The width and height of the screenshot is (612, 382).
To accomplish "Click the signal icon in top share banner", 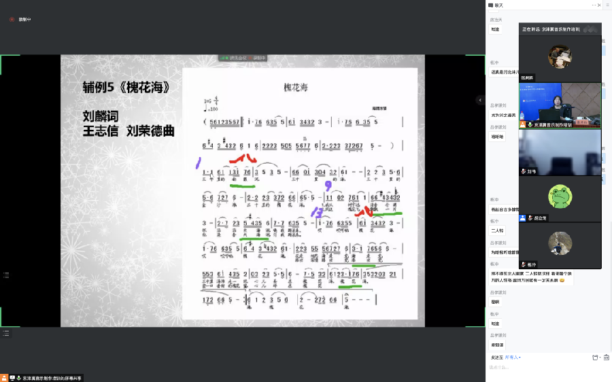I will tap(224, 58).
